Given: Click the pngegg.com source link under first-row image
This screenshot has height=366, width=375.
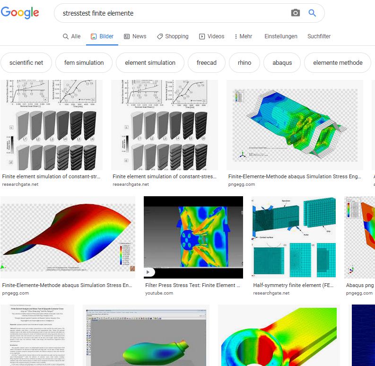Looking at the screenshot, I should [x=242, y=184].
